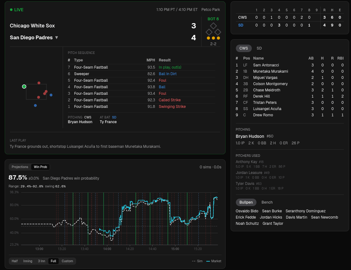Click pitcher Bryan Hudson #60 heading
The image size is (351, 270).
[x=255, y=136]
